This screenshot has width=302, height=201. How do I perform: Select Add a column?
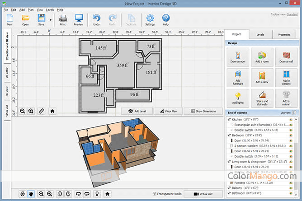[x=286, y=98]
